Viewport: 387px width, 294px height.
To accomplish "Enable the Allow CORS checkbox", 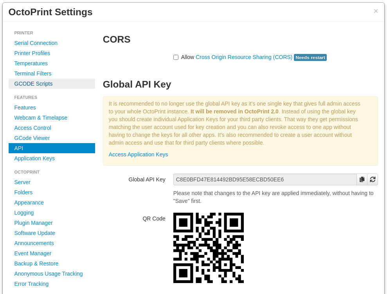I will [176, 57].
